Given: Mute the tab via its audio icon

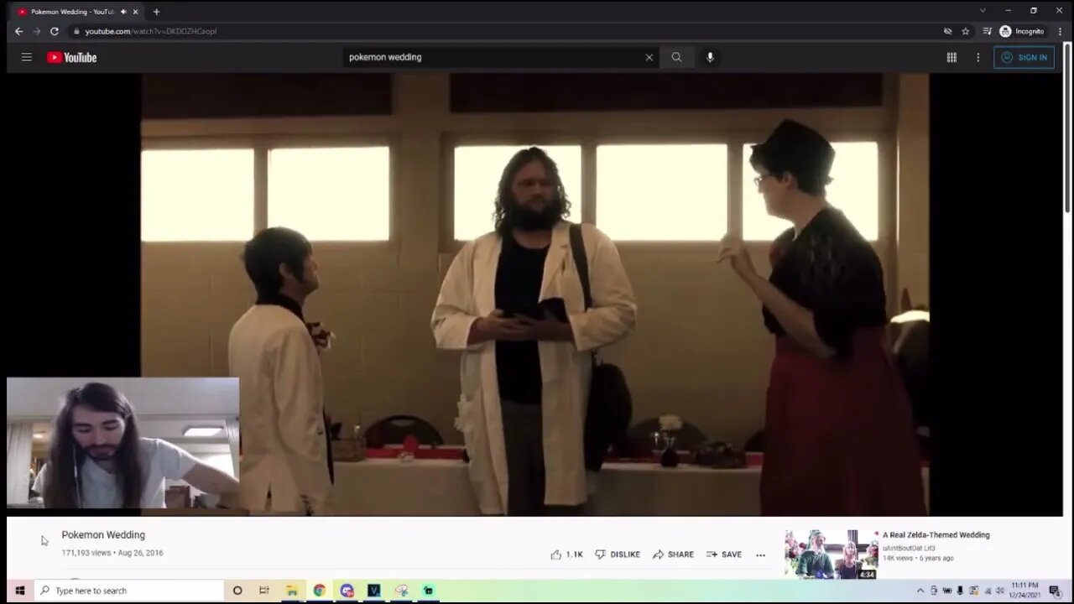Looking at the screenshot, I should [123, 12].
